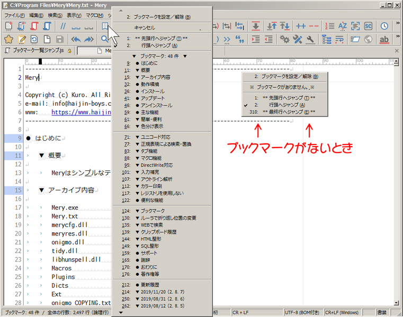
Task: Click the clock icon in the toolbar
Action: (x=384, y=26)
